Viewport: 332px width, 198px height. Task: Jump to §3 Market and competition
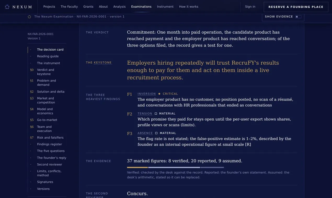46,100
